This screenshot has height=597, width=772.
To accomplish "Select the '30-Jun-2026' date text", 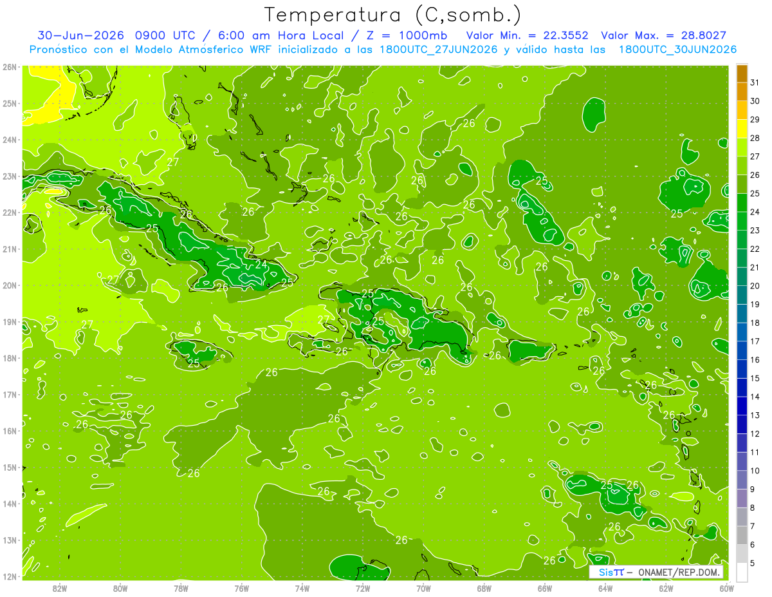I will [x=80, y=35].
